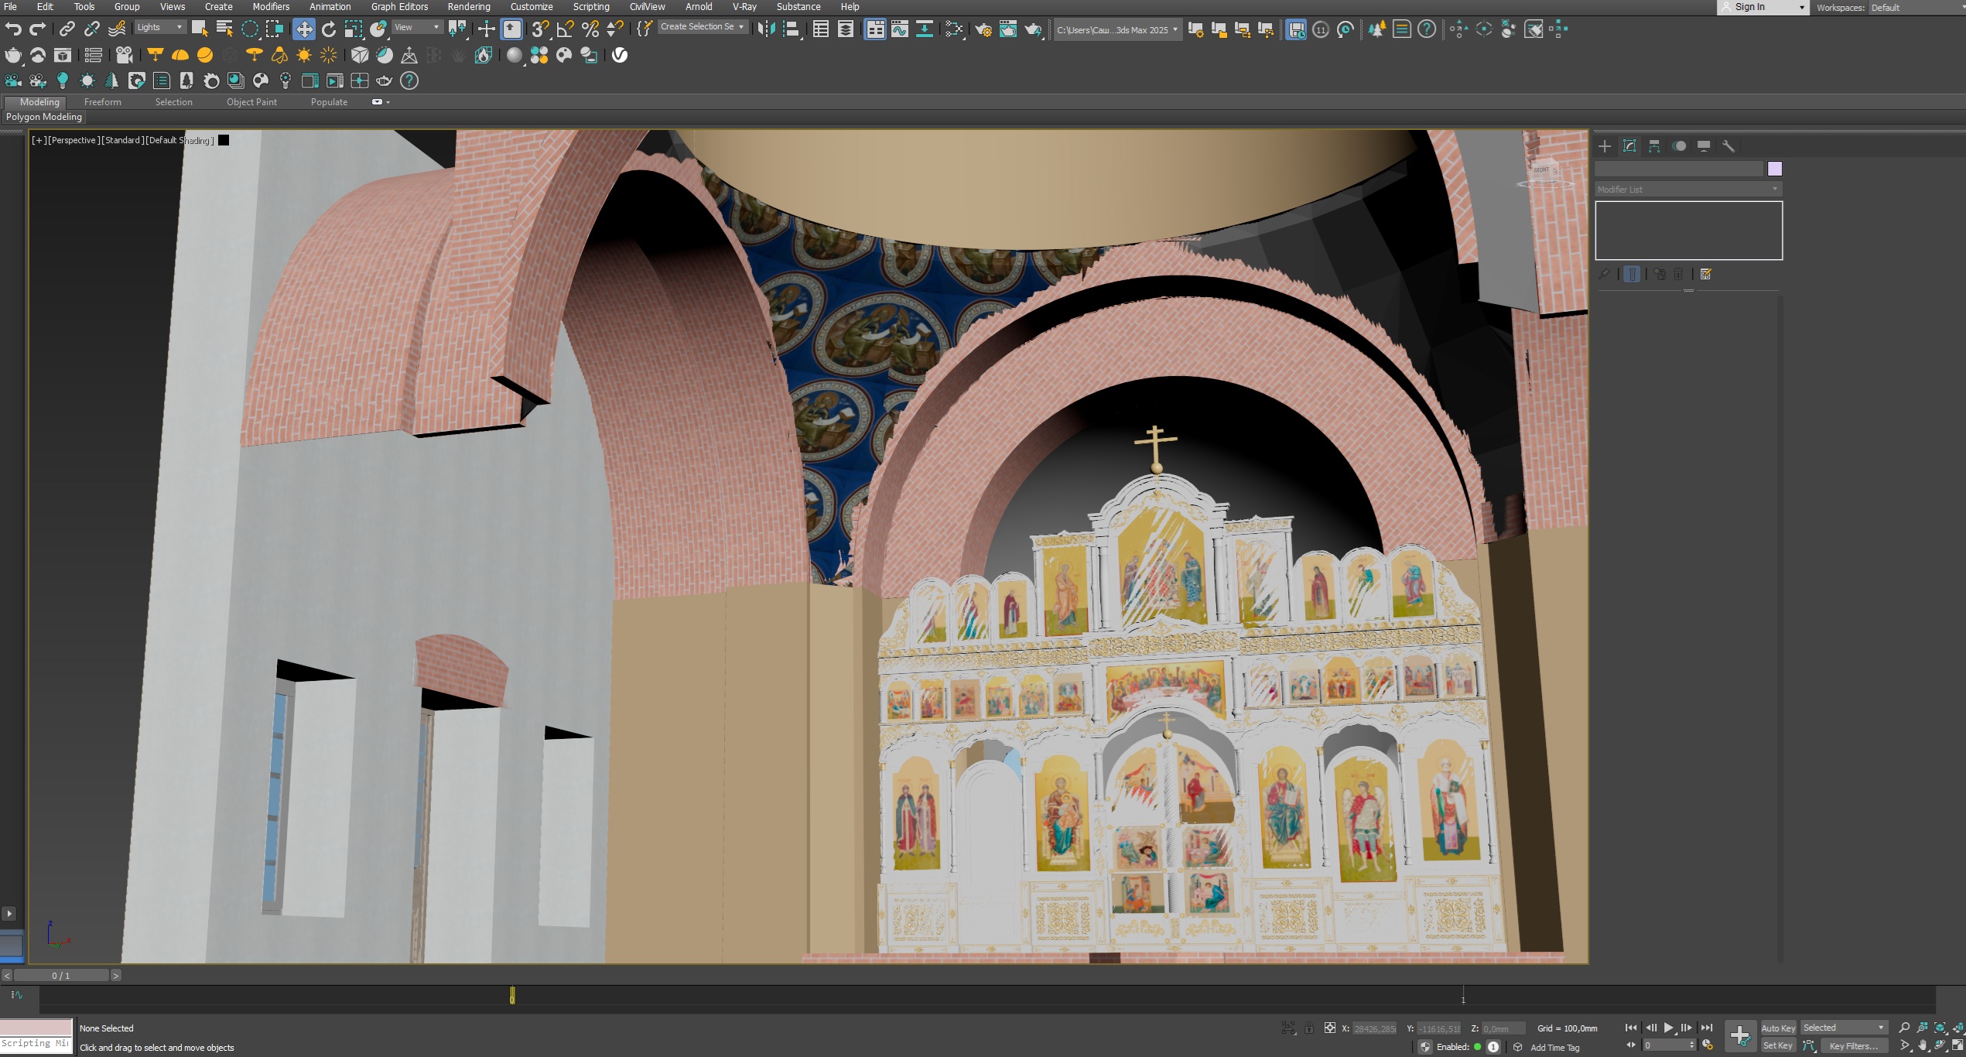Toggle Auto Key animation mode
This screenshot has height=1057, width=1966.
(1778, 1028)
